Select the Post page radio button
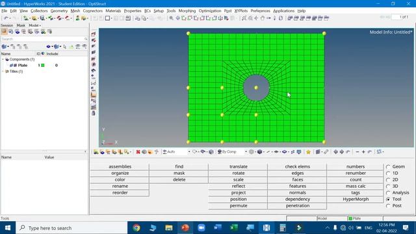 click(388, 205)
